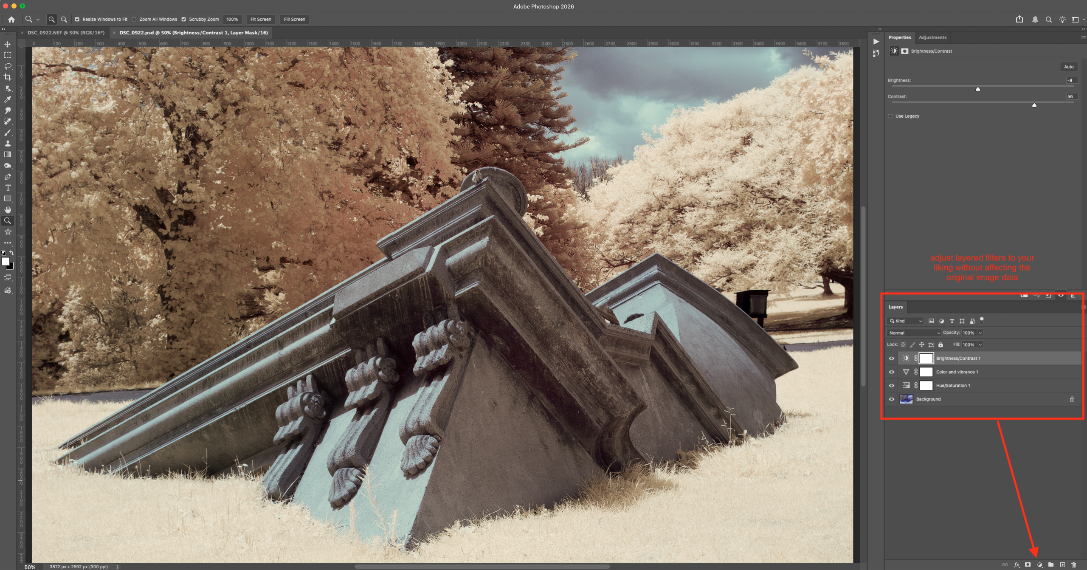
Task: Select the Lasso tool
Action: (x=7, y=66)
